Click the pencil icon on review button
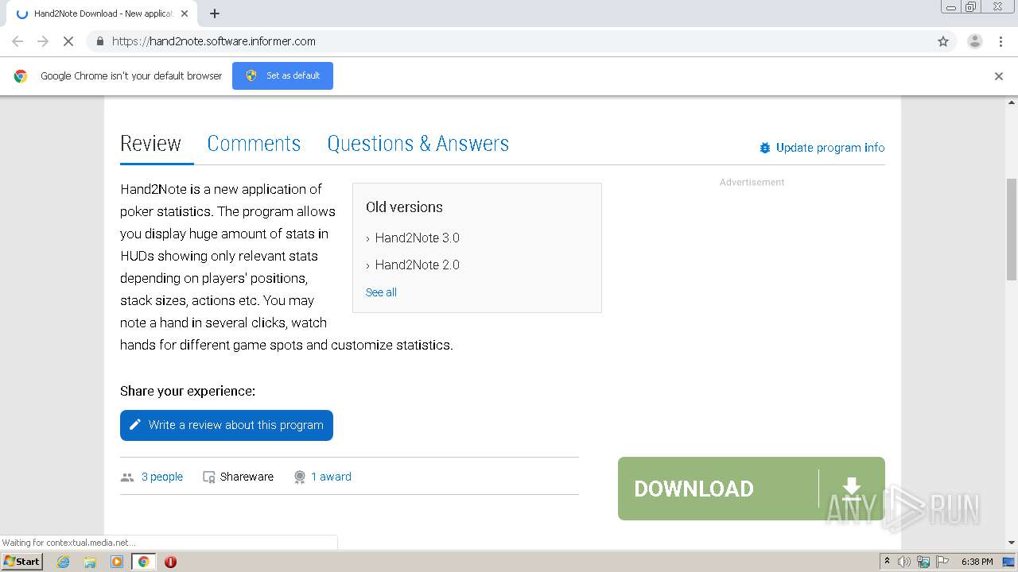The height and width of the screenshot is (572, 1018). point(135,425)
